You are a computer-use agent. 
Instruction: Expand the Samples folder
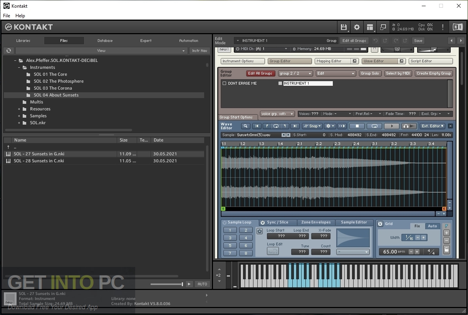pyautogui.click(x=19, y=116)
